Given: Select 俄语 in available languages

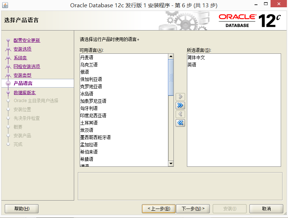Looking at the screenshot, I should pyautogui.click(x=124, y=72).
